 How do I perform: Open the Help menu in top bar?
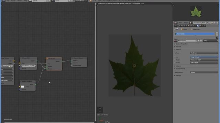tap(26, 1)
